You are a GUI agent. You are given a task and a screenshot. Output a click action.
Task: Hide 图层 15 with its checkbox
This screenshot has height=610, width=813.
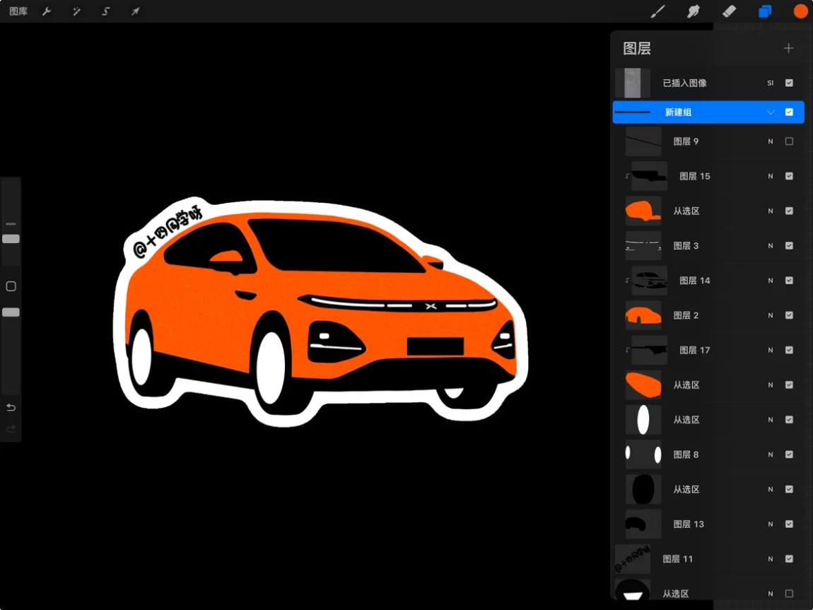tap(789, 176)
